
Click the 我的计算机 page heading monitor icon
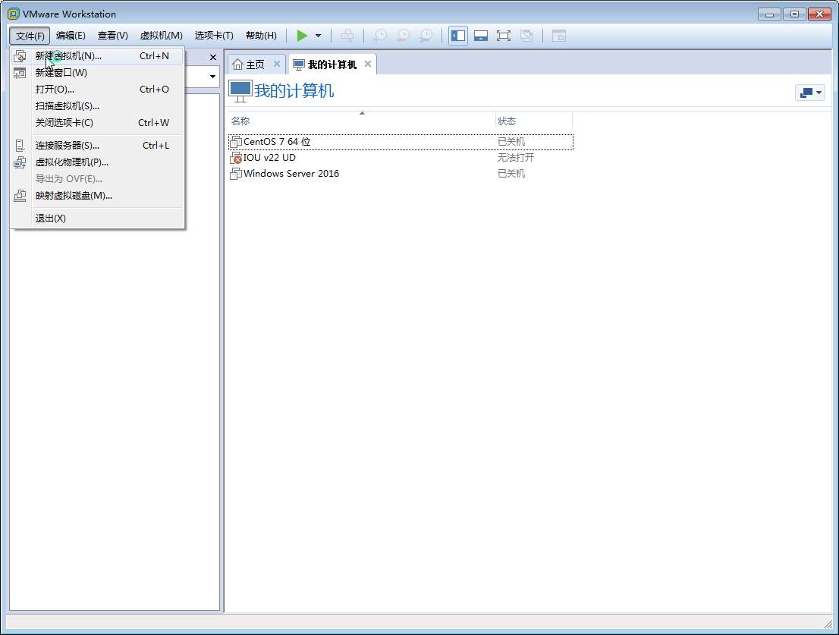[240, 92]
